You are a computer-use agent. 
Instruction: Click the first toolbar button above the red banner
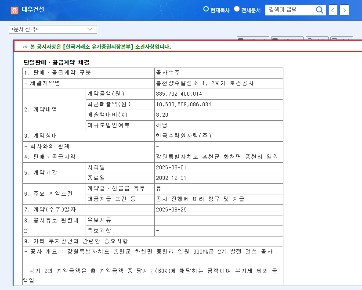click(x=253, y=38)
